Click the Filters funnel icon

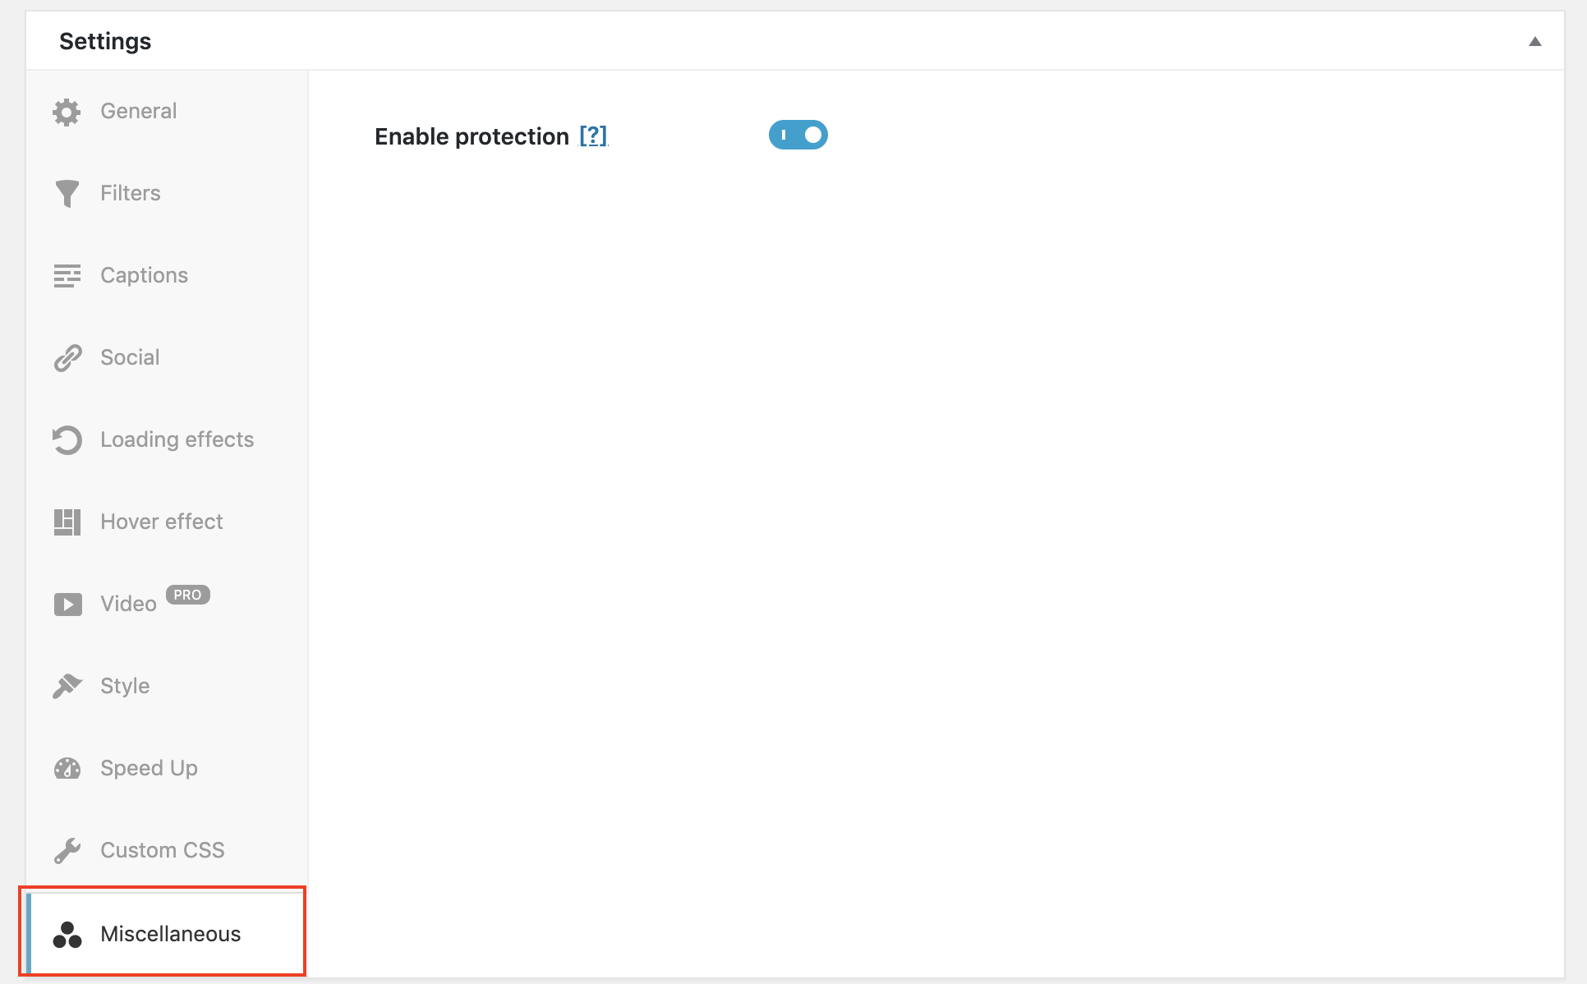[x=68, y=193]
